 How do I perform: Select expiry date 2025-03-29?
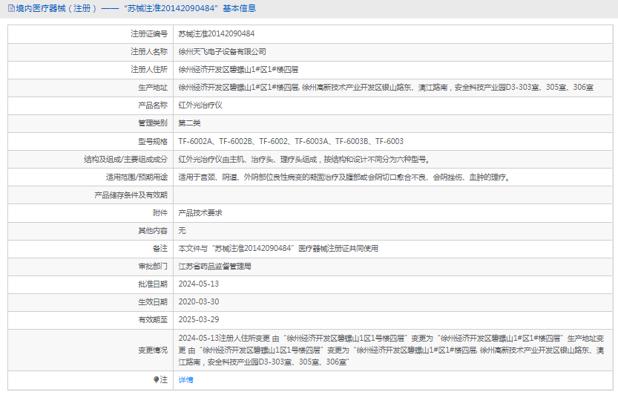[x=199, y=319]
